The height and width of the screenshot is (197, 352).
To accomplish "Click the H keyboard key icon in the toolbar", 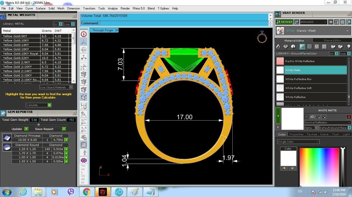I will (83, 145).
